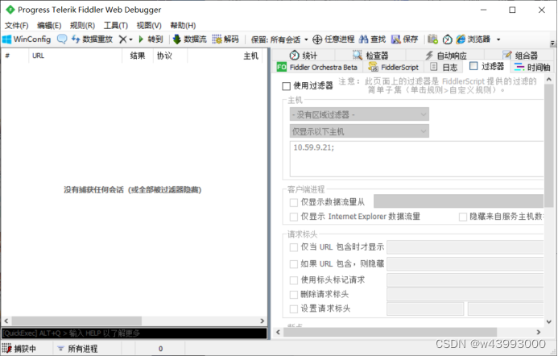Click the 如果 URL 包含，则隐藏 text field
558x356 pixels.
point(465,264)
